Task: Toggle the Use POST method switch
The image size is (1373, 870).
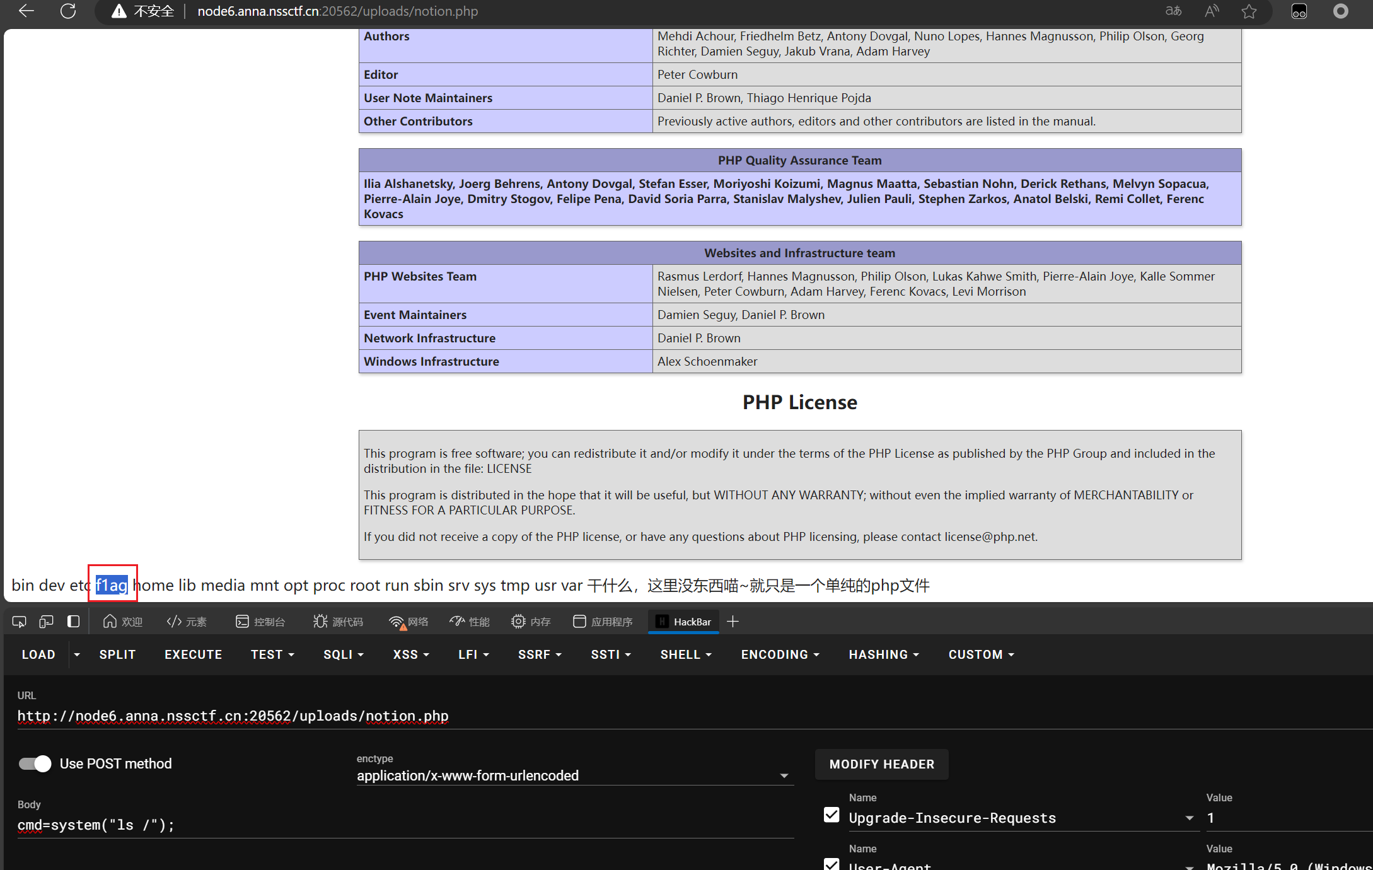Action: click(x=35, y=763)
